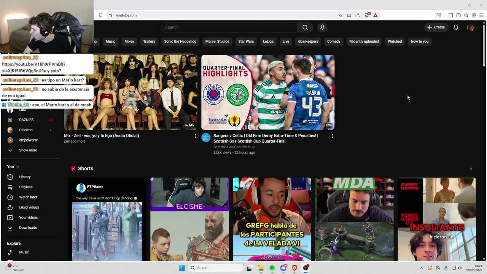
Task: Click the YouTube search magnifier button
Action: tap(305, 27)
